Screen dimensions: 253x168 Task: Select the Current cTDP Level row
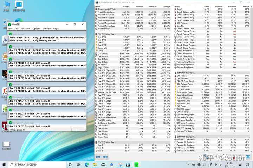click(x=212, y=131)
